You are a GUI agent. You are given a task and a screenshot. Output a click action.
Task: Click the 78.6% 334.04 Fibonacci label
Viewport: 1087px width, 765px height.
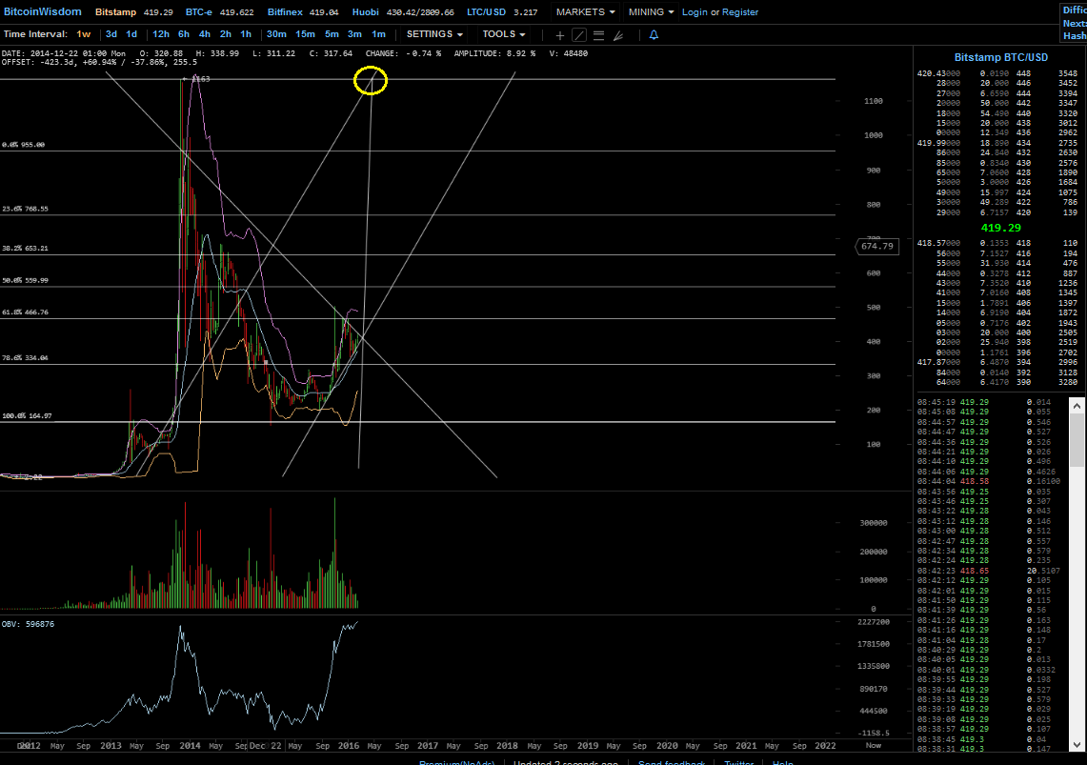tap(25, 358)
